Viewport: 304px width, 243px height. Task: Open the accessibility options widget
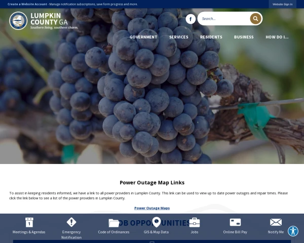point(293,231)
